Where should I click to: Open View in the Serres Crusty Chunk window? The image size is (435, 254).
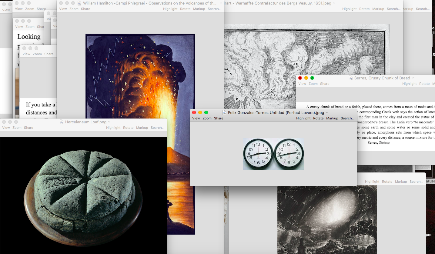[x=302, y=84]
